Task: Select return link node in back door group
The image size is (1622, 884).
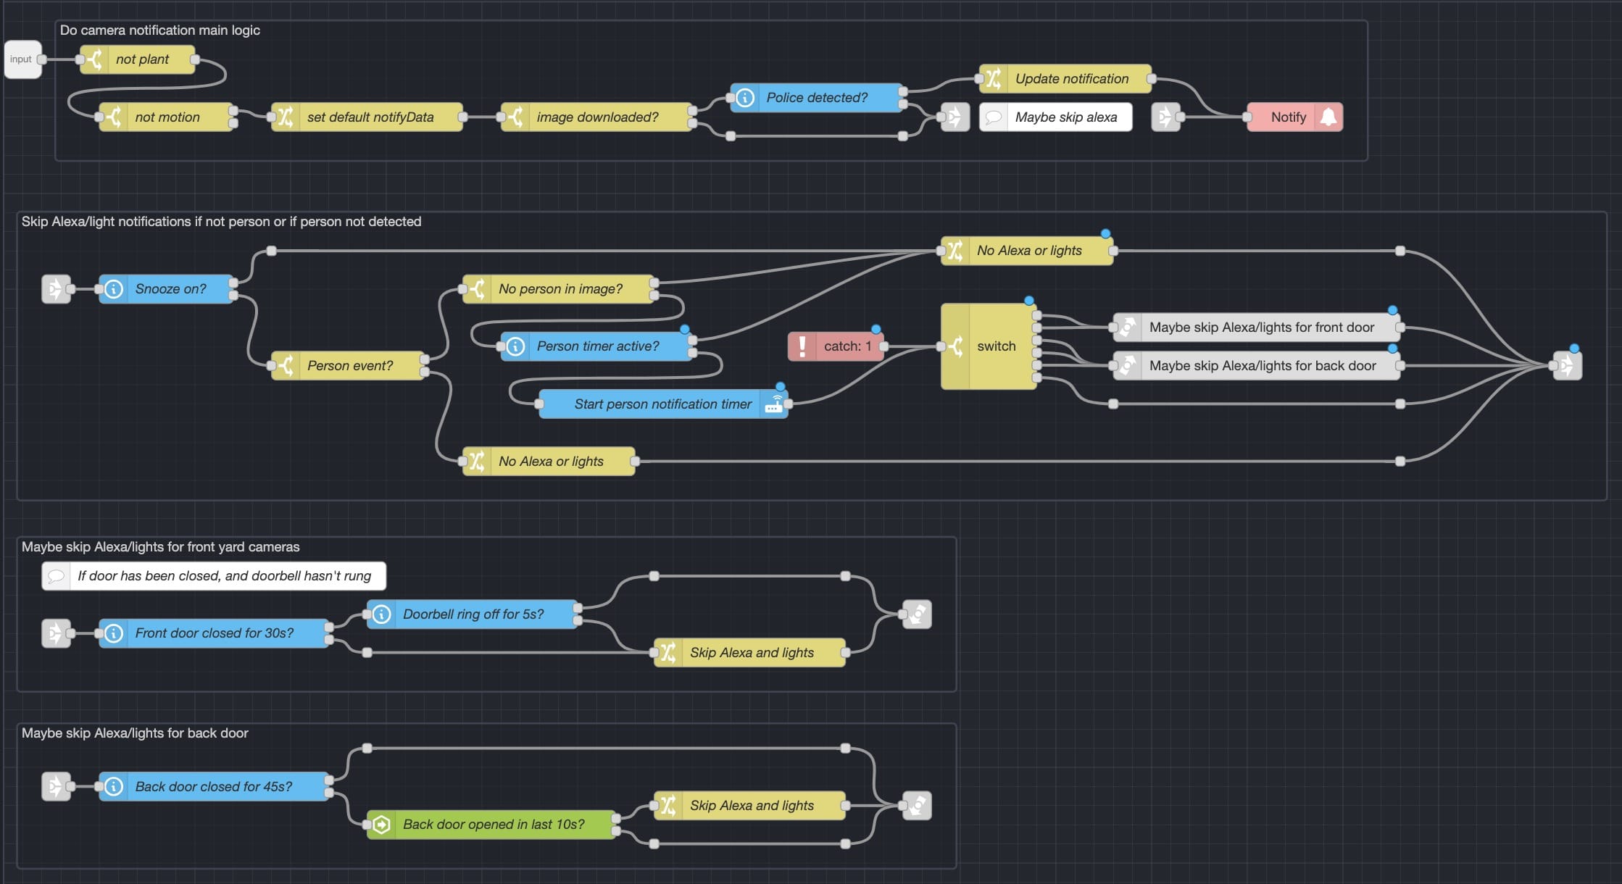Action: (917, 805)
